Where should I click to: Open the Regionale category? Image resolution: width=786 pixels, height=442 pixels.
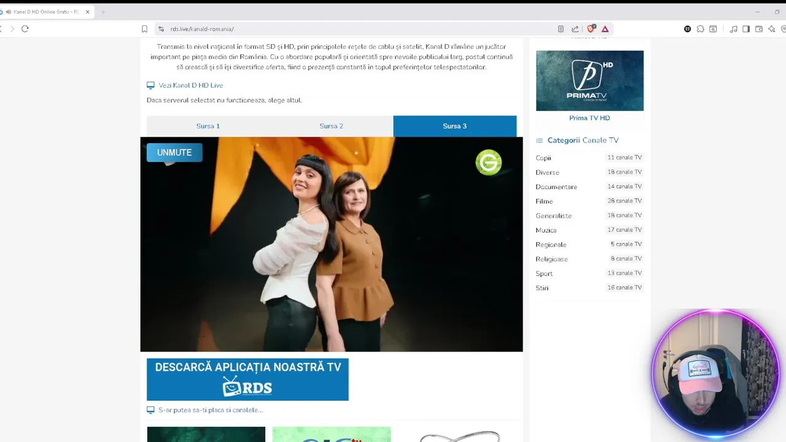pyautogui.click(x=551, y=245)
